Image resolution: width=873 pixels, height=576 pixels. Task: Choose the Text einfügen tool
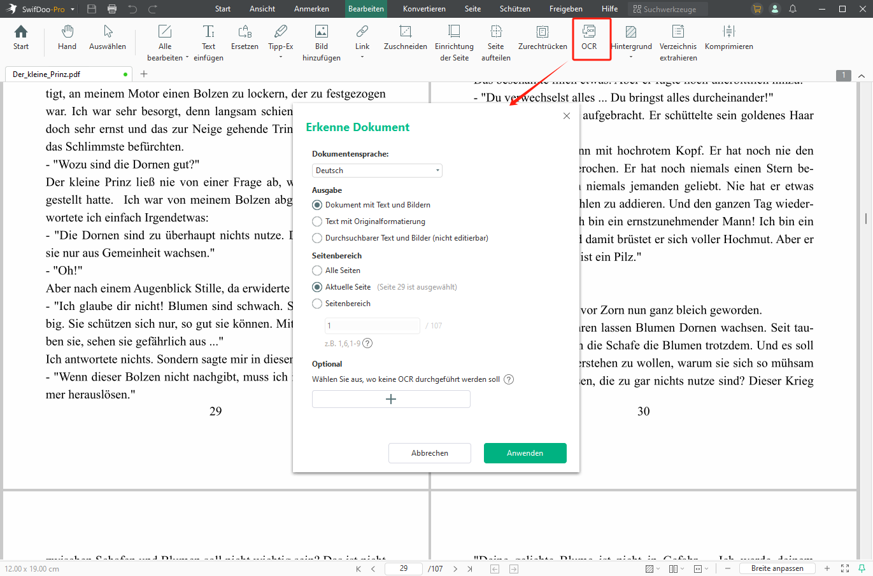(x=208, y=43)
